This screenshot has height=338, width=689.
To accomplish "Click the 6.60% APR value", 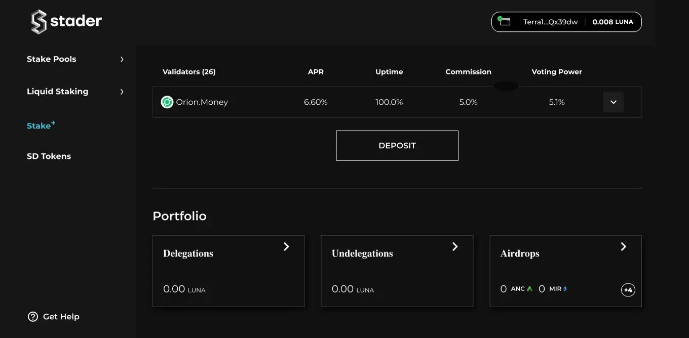I will [x=316, y=102].
